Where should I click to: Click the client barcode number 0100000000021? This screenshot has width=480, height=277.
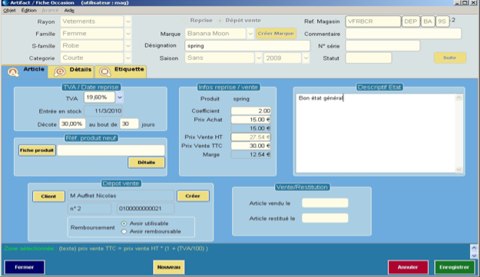click(145, 209)
